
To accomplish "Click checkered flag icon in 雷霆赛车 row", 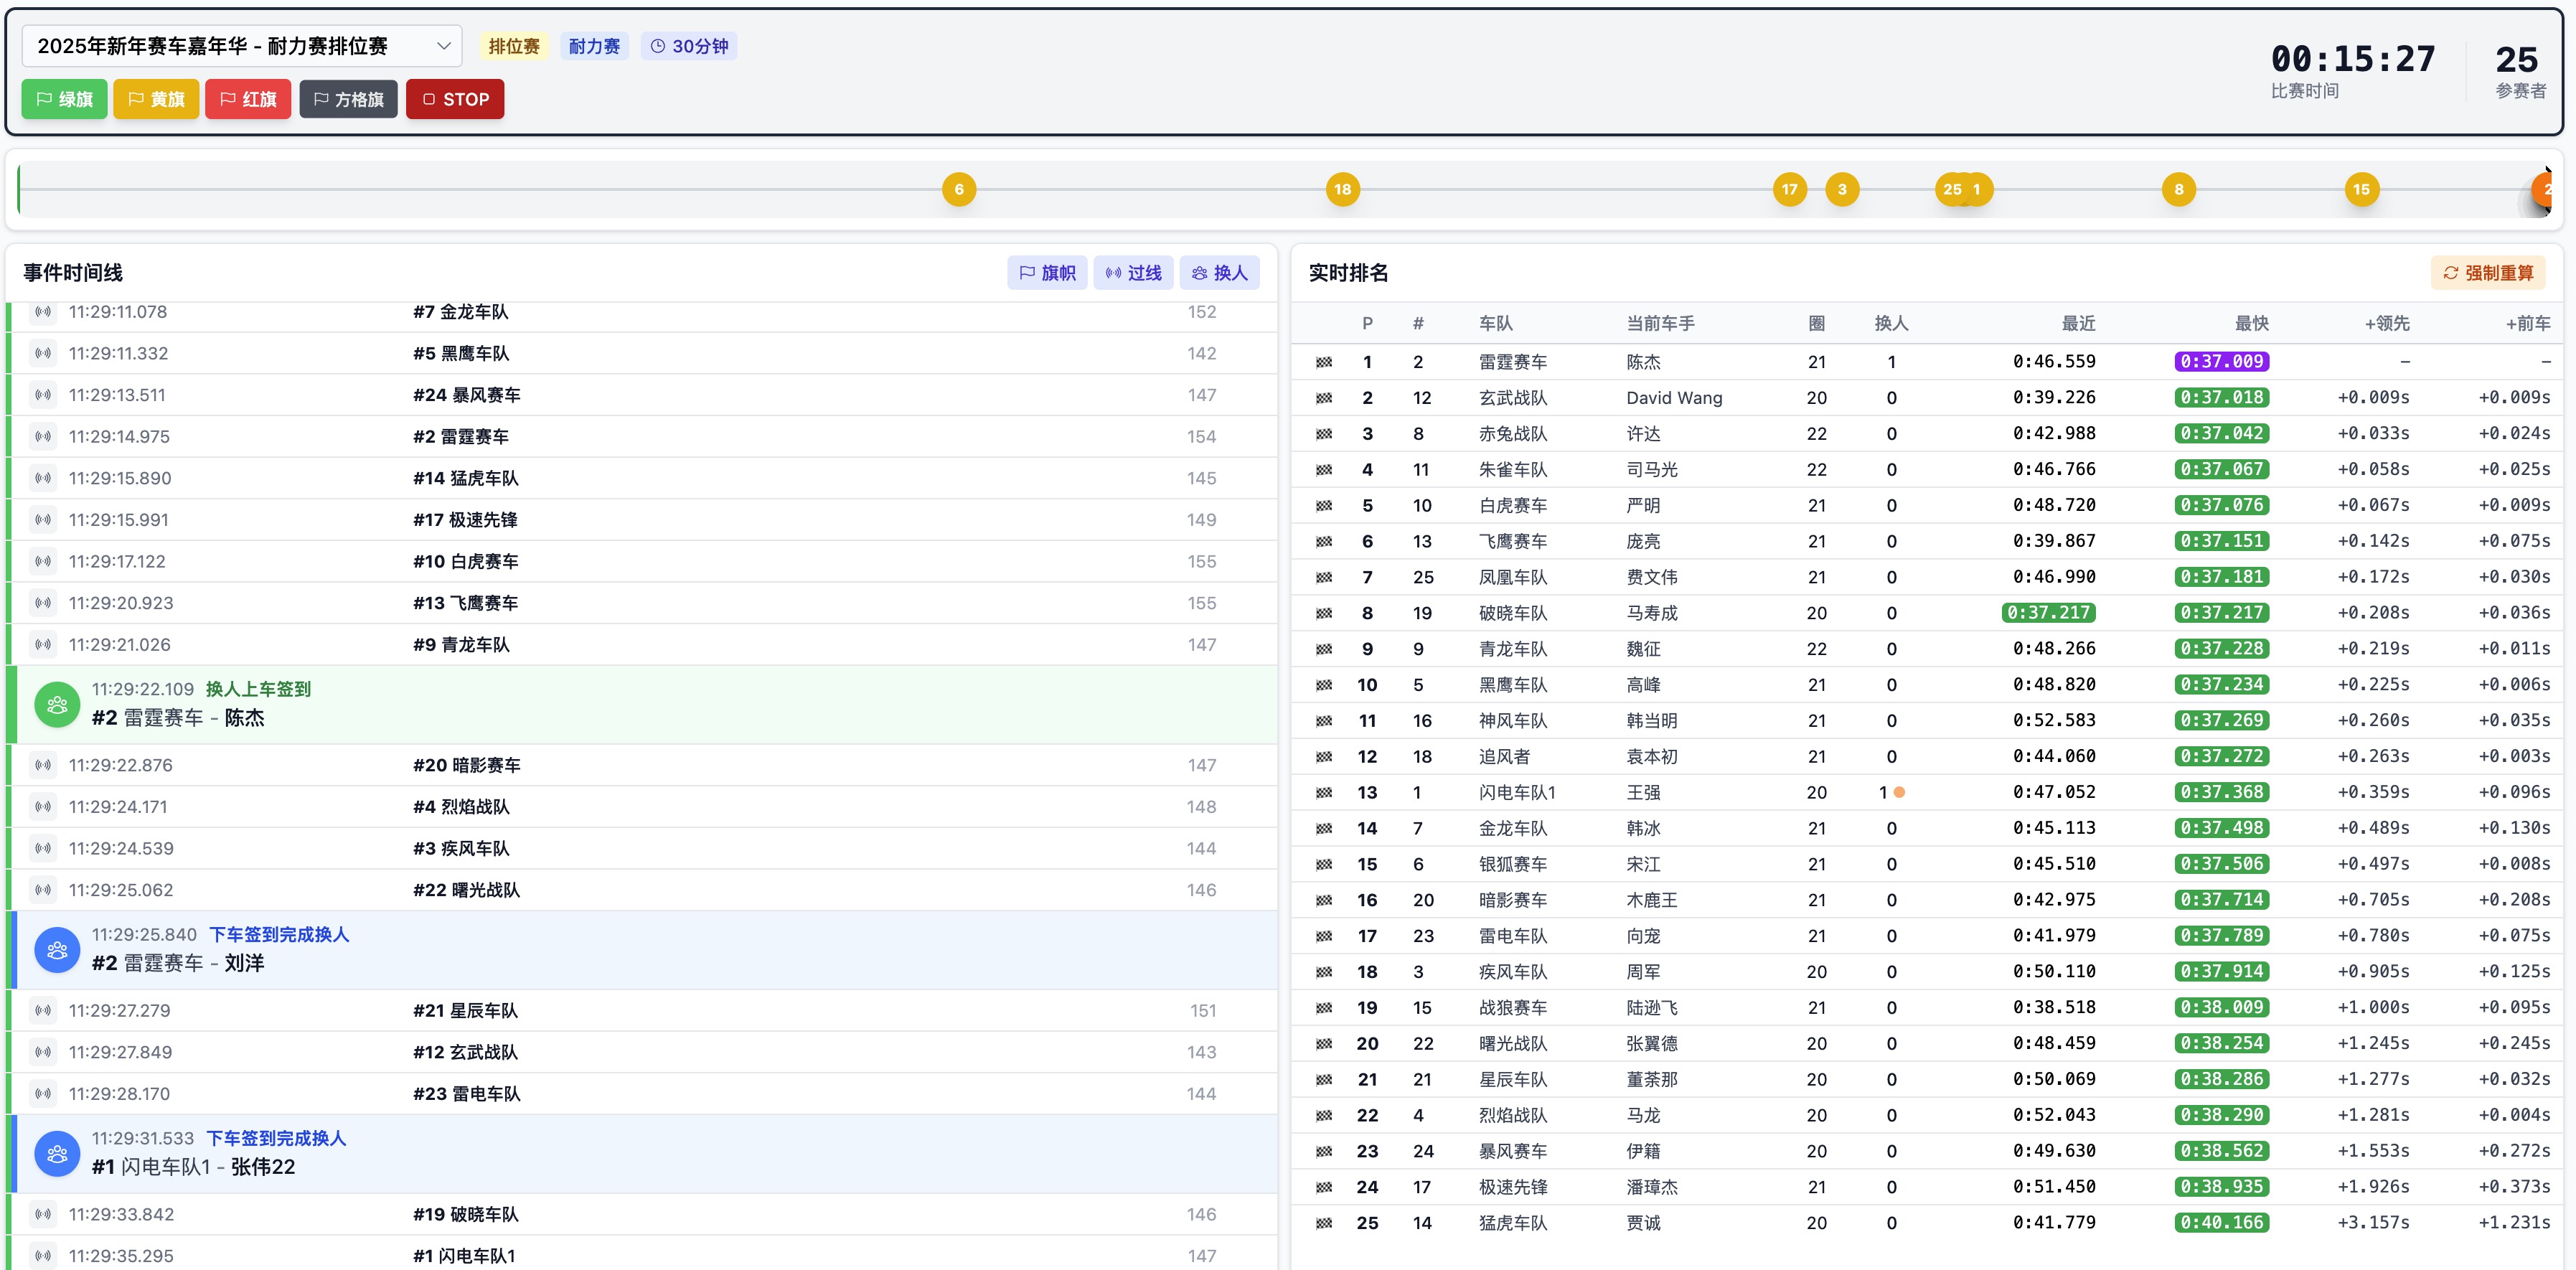I will pos(1324,362).
